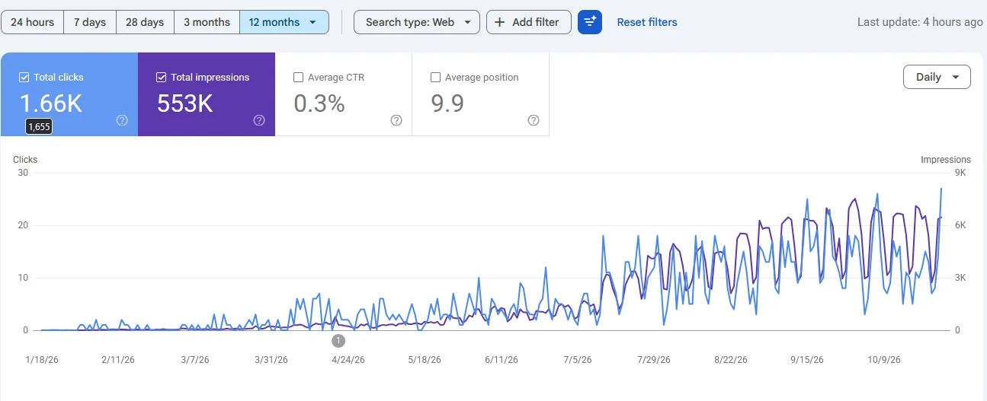This screenshot has height=401, width=987.
Task: Open the Daily granularity dropdown
Action: coord(937,77)
